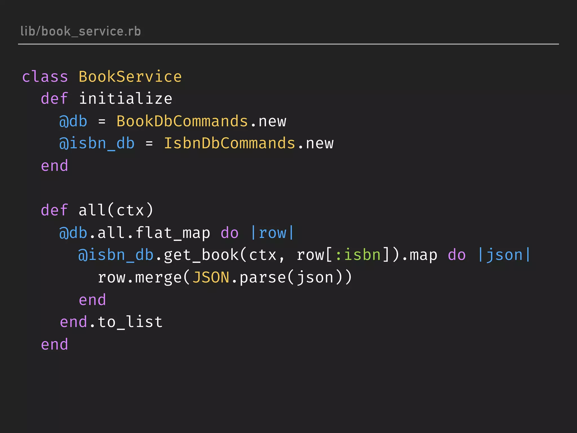Click the method name 'initialize'
The image size is (577, 433).
tap(126, 99)
